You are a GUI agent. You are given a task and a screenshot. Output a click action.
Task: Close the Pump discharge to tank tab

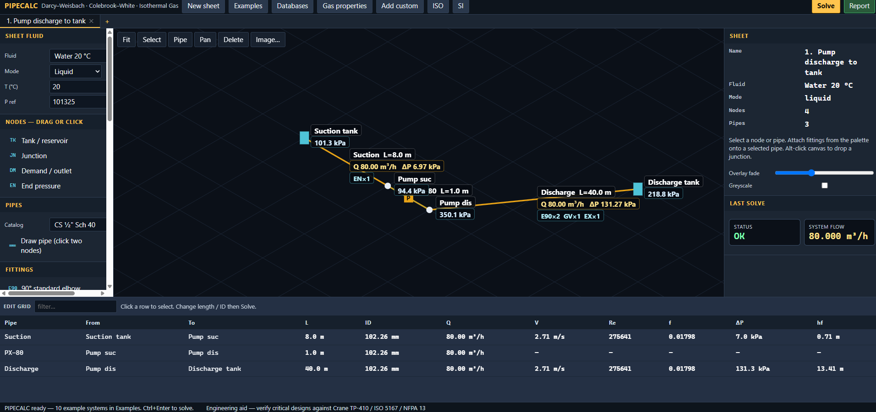91,21
